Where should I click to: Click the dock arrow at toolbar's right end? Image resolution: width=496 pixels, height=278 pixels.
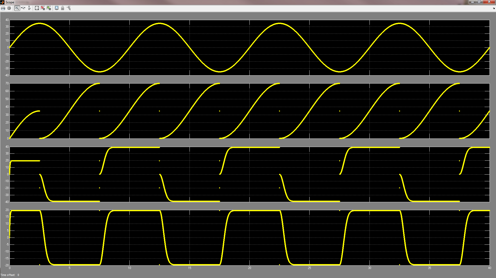coord(494,9)
